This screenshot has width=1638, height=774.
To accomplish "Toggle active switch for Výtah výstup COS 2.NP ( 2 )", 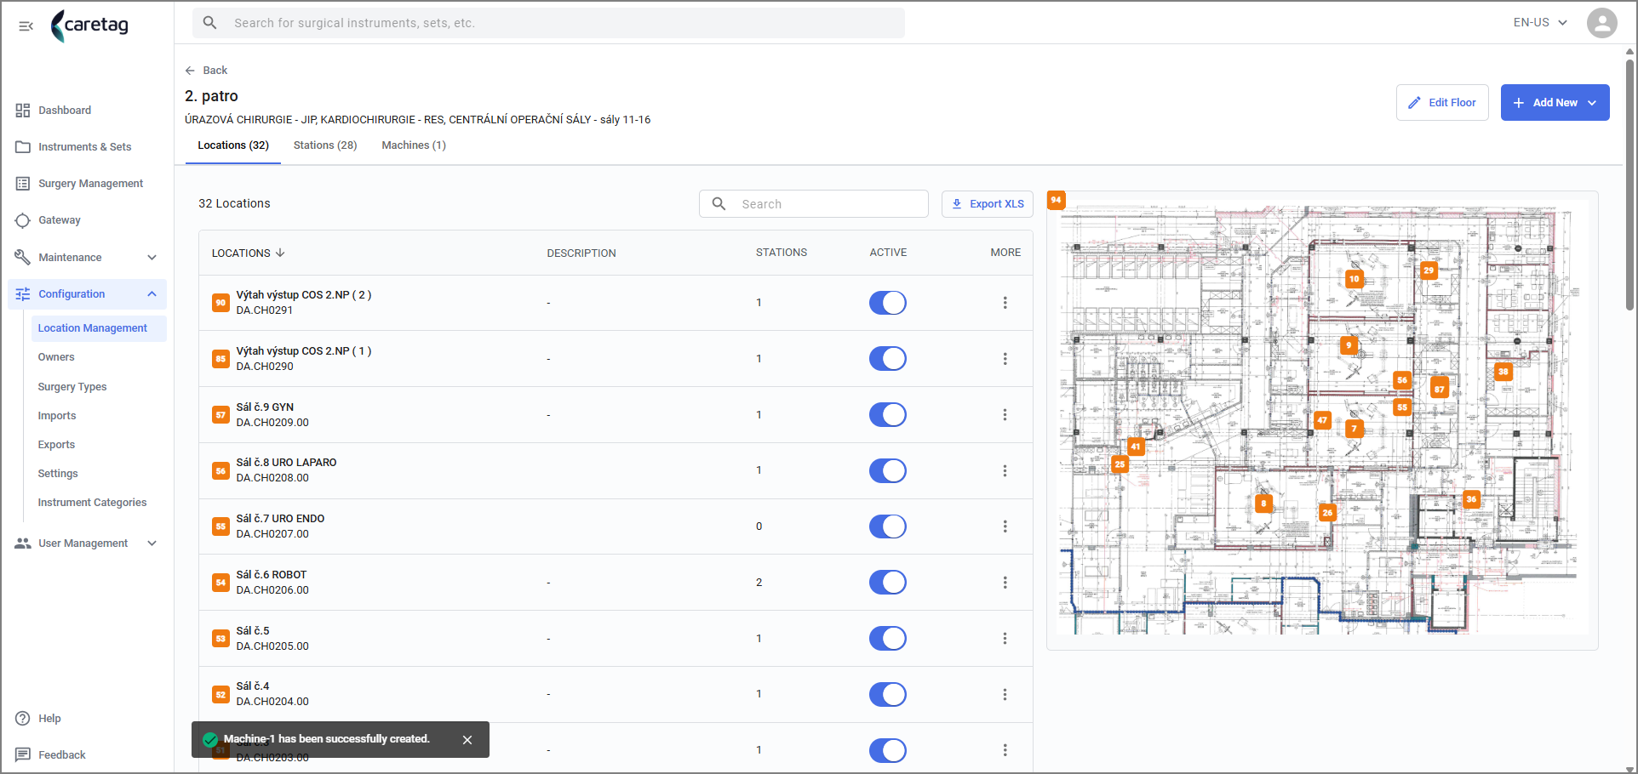I will tap(887, 303).
